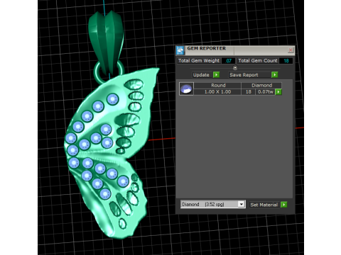The height and width of the screenshot is (255, 341).
Task: Select the jump ring below the bail
Action: click(97, 73)
